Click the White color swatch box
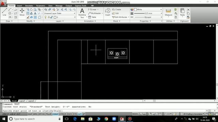The width and height of the screenshot is (218, 122). (x=135, y=9)
